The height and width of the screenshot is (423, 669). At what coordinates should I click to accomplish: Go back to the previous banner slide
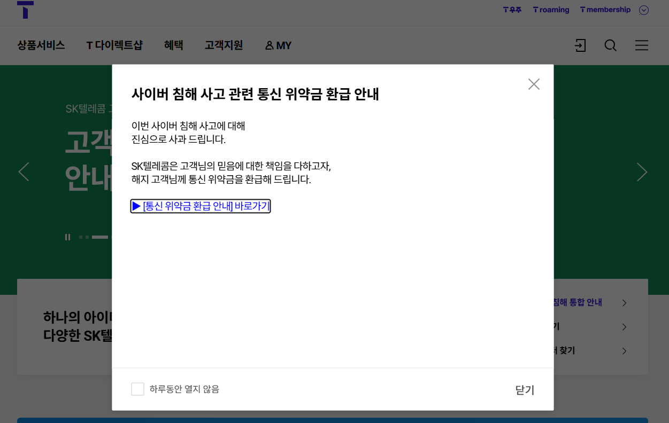(x=24, y=172)
